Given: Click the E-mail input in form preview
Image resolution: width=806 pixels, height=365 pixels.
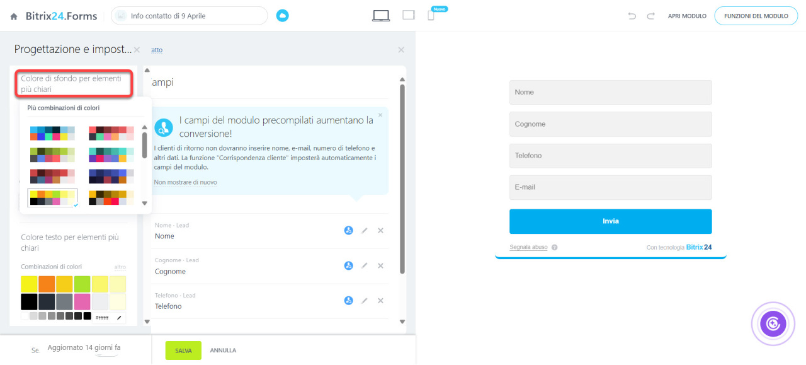Looking at the screenshot, I should pos(610,187).
